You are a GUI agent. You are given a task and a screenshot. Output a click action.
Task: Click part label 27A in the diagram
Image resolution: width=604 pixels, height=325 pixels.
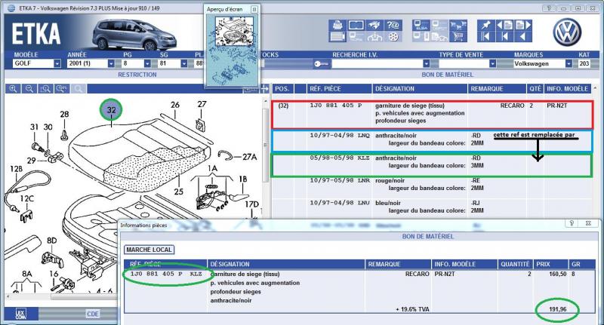(x=250, y=157)
